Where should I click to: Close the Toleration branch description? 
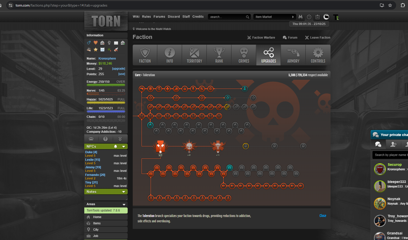(323, 216)
